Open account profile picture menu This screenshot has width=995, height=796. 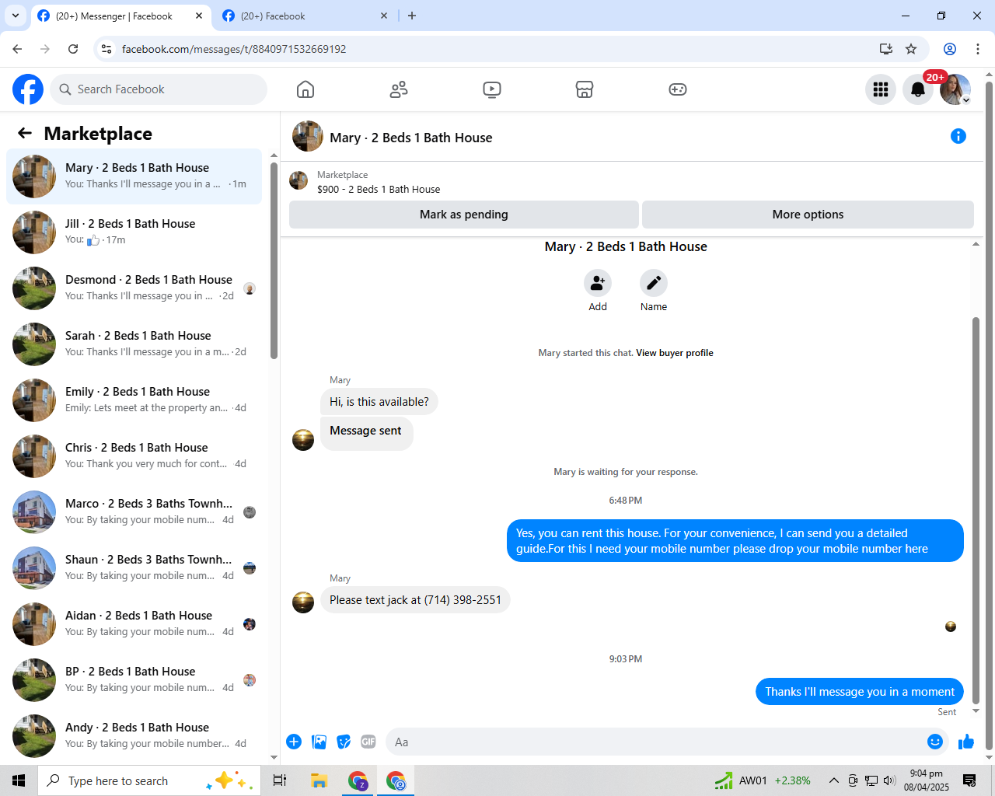(955, 89)
